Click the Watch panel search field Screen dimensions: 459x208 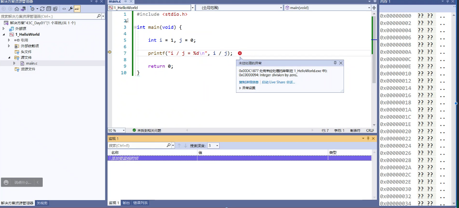[137, 145]
